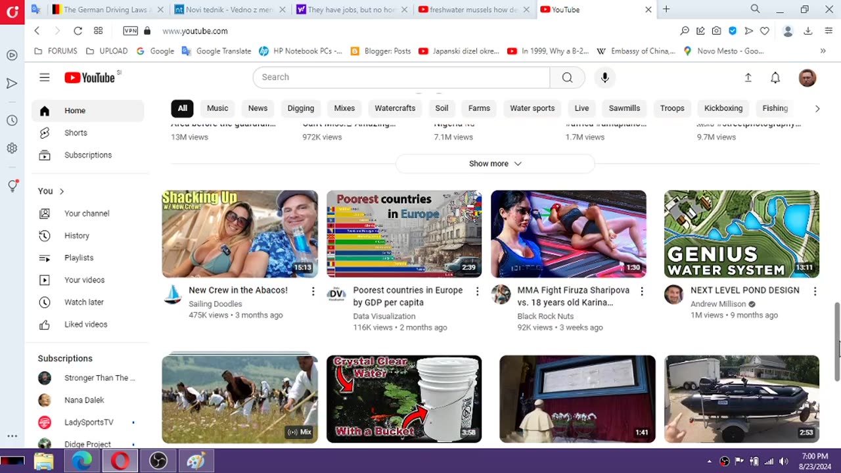Viewport: 841px width, 473px height.
Task: Select the All filter chip
Action: 182,108
